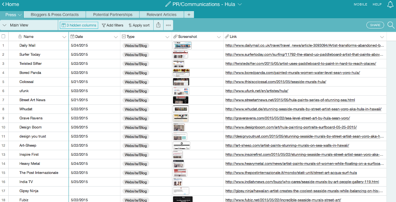Switch to Relevant Articles tab

162,15
